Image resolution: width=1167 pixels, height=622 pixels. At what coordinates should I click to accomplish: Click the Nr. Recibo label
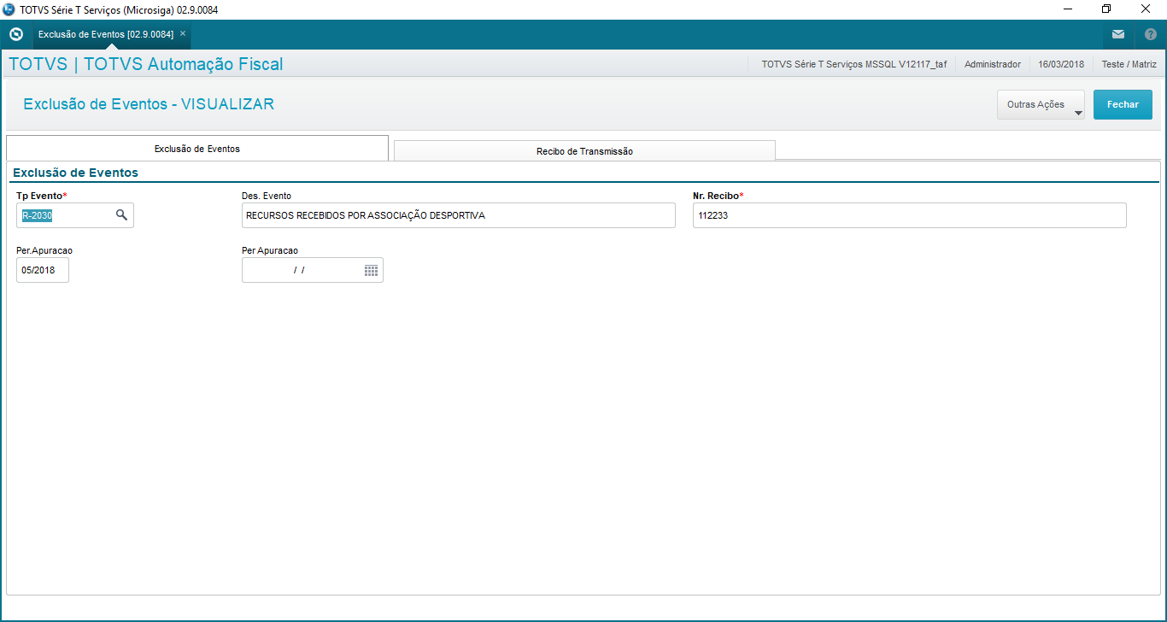coord(716,196)
